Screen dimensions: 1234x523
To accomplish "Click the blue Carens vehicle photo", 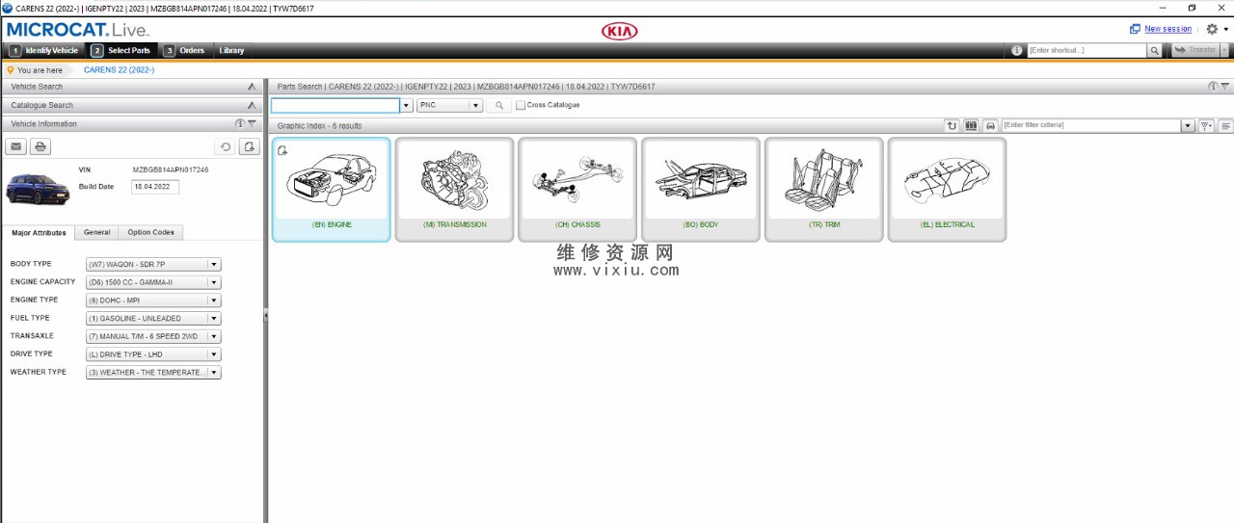I will [38, 189].
